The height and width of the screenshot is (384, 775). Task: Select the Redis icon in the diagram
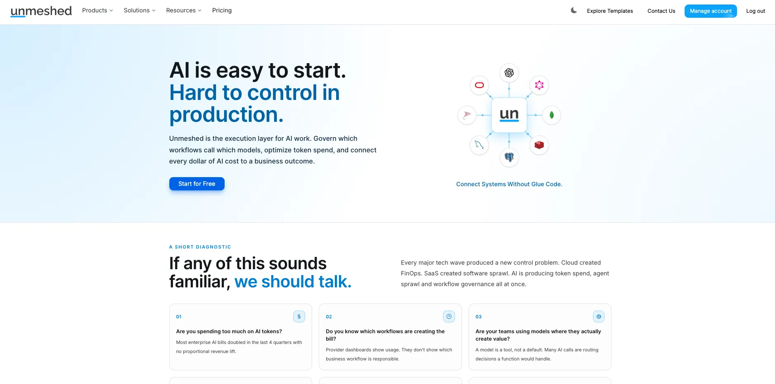click(539, 145)
